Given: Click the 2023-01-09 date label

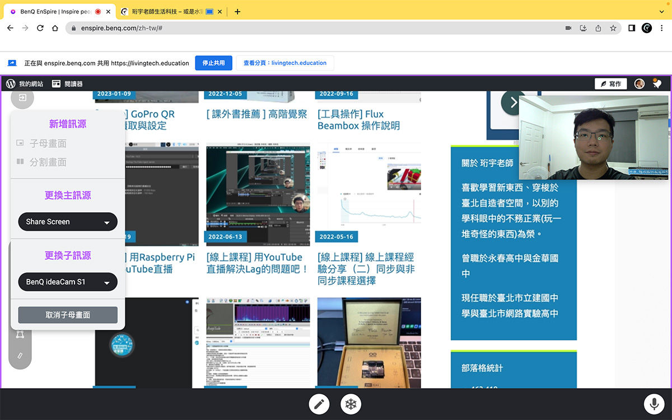Looking at the screenshot, I should tap(114, 94).
